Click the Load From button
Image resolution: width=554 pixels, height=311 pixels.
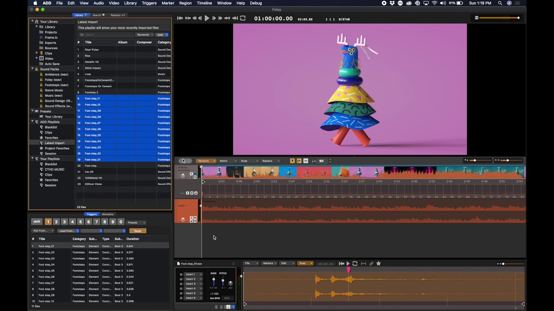coord(68,231)
